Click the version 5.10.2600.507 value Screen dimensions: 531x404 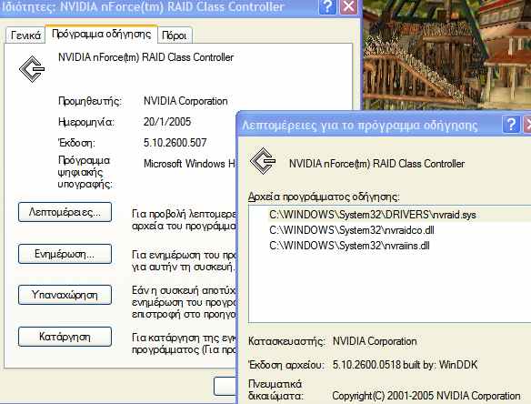coord(175,143)
